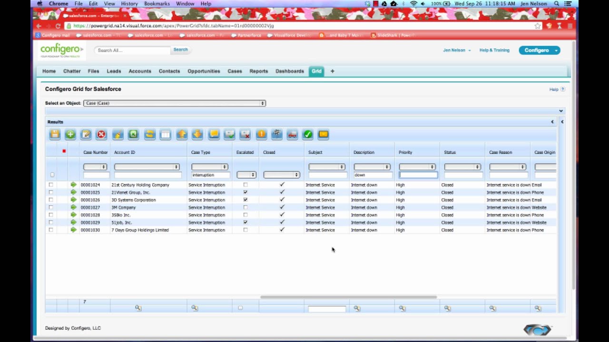The width and height of the screenshot is (609, 342).
Task: Toggle Escalated checkbox for 3M Company
Action: pyautogui.click(x=246, y=207)
